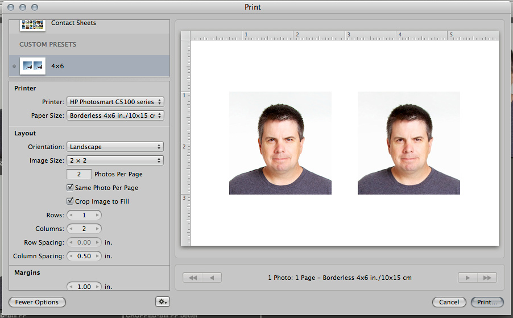The width and height of the screenshot is (513, 318).
Task: Click the Print... button
Action: tap(487, 302)
